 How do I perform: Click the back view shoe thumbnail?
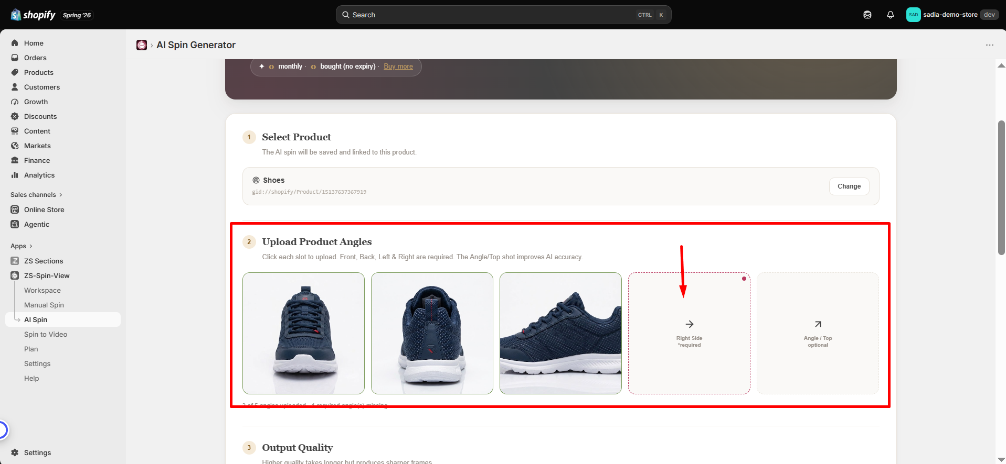tap(432, 333)
